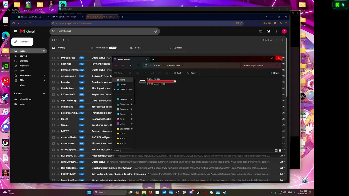Image resolution: width=349 pixels, height=196 pixels.
Task: Refresh the Gmail inbox list
Action: click(x=62, y=40)
